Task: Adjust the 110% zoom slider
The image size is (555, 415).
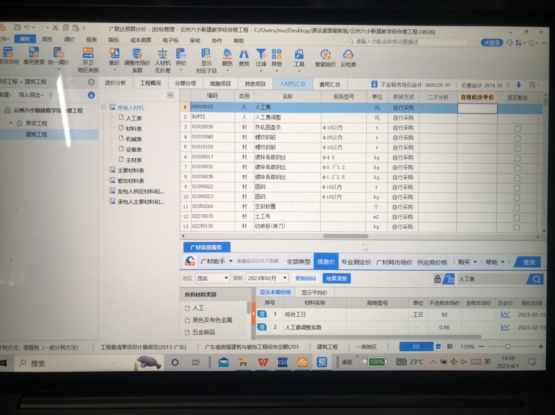Action: tap(507, 347)
